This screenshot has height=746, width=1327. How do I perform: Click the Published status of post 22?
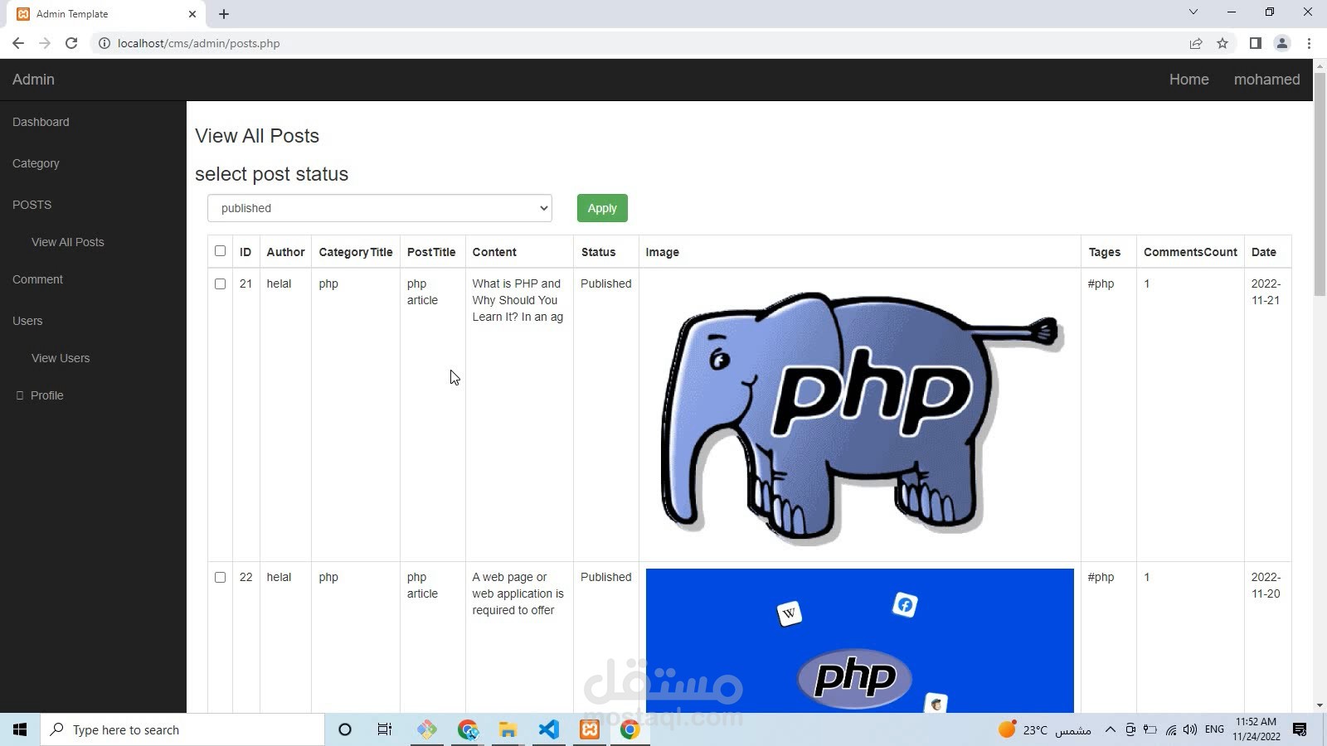(605, 577)
